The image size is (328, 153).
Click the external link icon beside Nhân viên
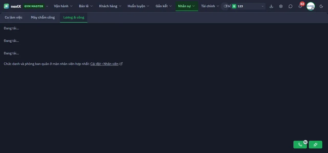coord(121,64)
